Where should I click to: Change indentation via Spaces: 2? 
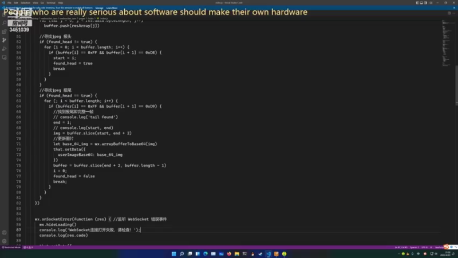414,248
